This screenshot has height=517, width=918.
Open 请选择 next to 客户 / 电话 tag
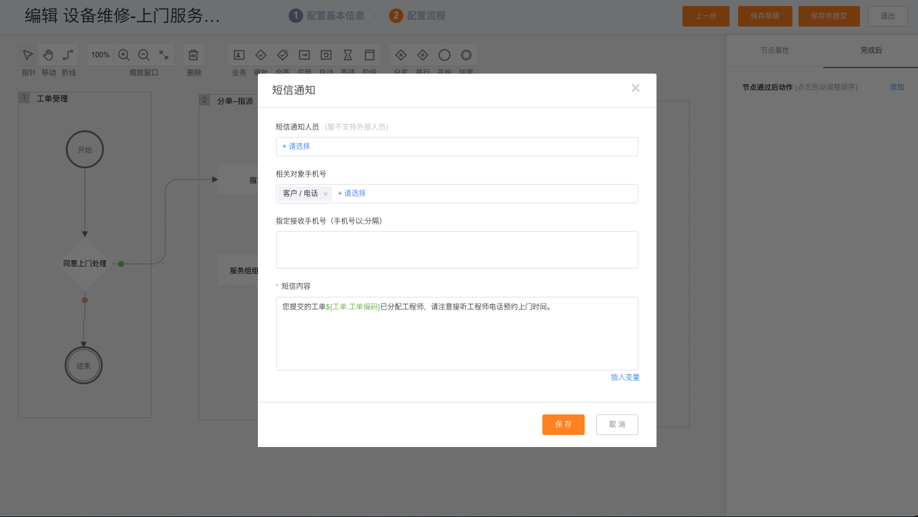click(352, 194)
